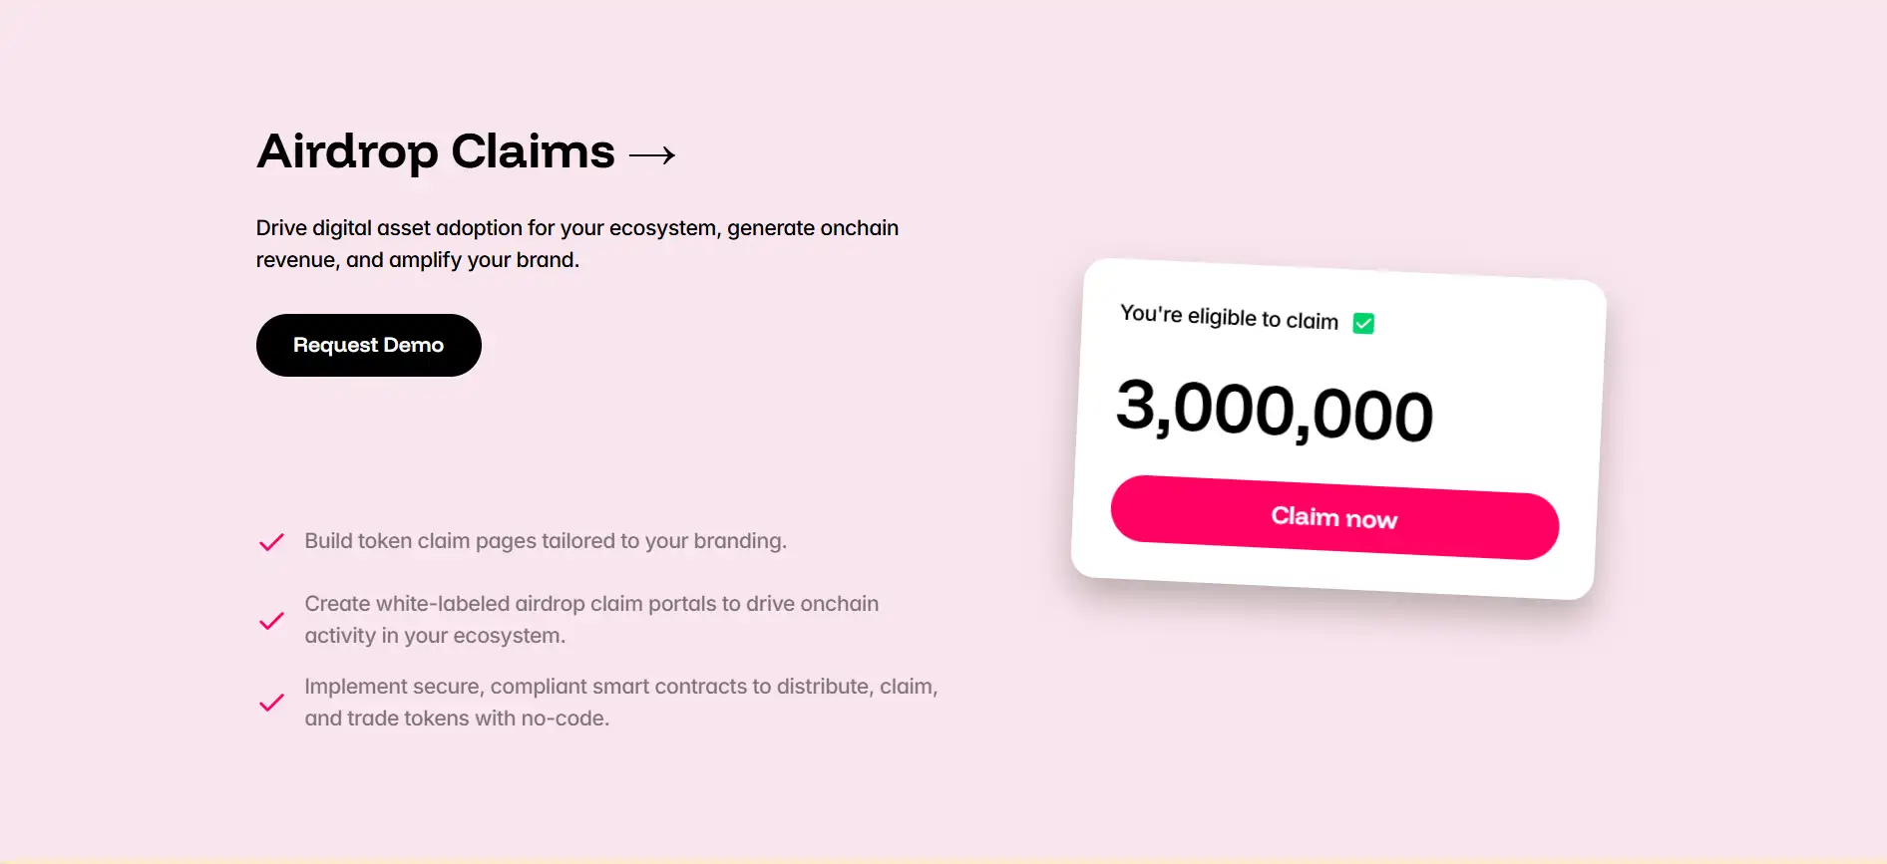Image resolution: width=1887 pixels, height=864 pixels.
Task: Click the checkmark beside "Create white-labeled airdrop"
Action: click(271, 622)
